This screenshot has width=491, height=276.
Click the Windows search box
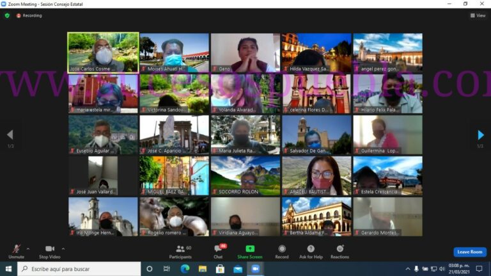(80, 269)
